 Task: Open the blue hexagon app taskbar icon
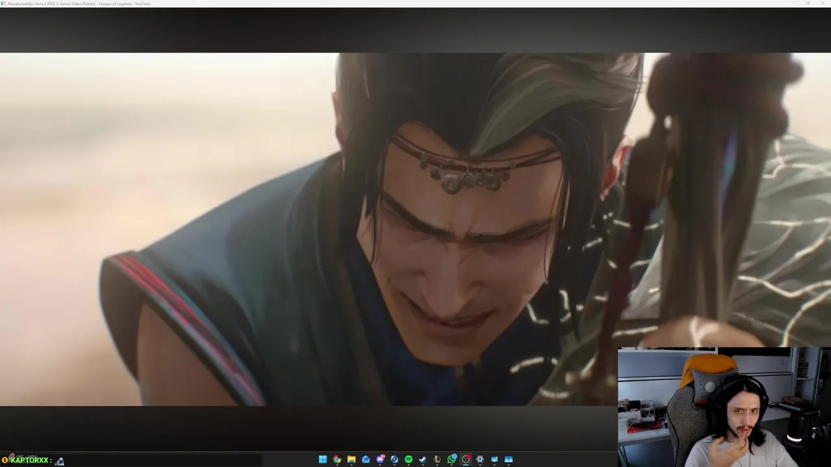pyautogui.click(x=394, y=459)
